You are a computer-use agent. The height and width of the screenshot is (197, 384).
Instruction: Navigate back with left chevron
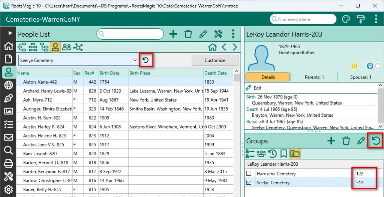(223, 47)
